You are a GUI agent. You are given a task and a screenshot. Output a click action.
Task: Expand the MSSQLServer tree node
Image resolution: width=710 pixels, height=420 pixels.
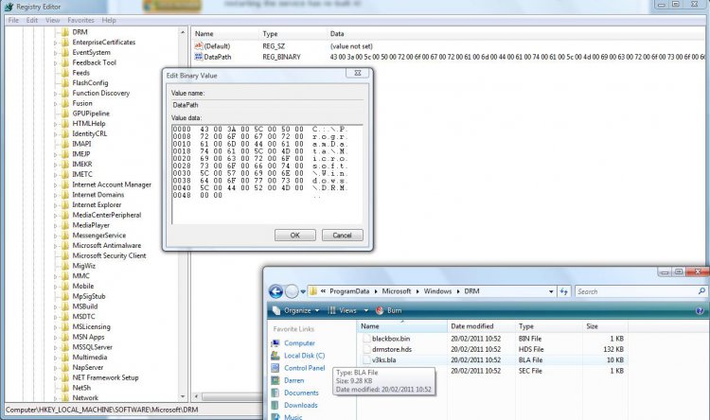click(x=55, y=347)
